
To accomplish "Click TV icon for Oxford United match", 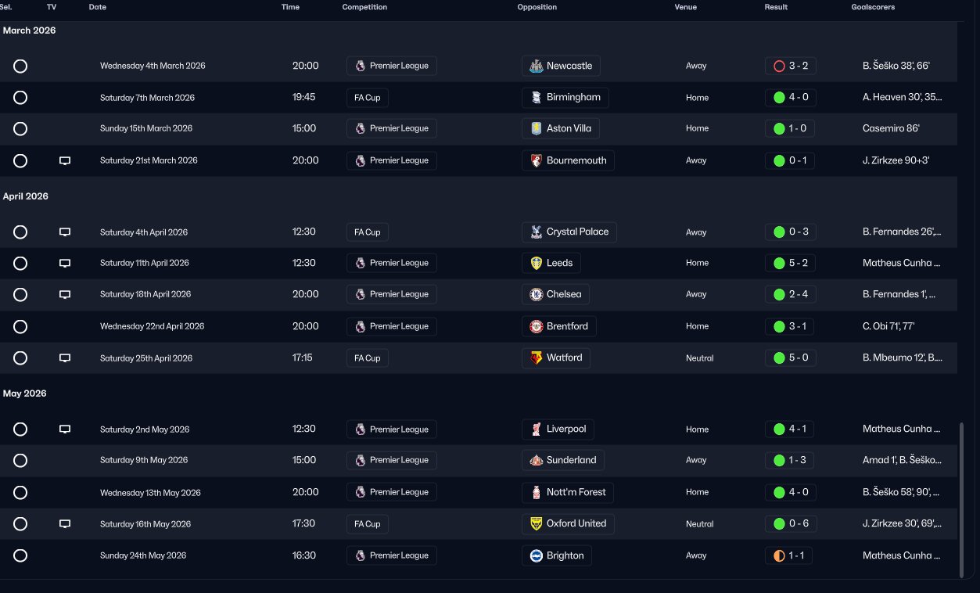I will point(65,523).
